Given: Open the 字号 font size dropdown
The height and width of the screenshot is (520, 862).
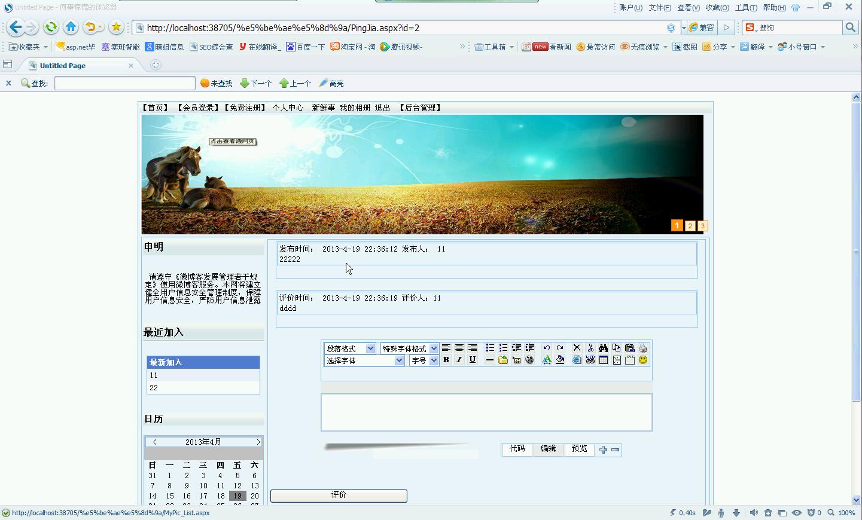Looking at the screenshot, I should [x=424, y=360].
